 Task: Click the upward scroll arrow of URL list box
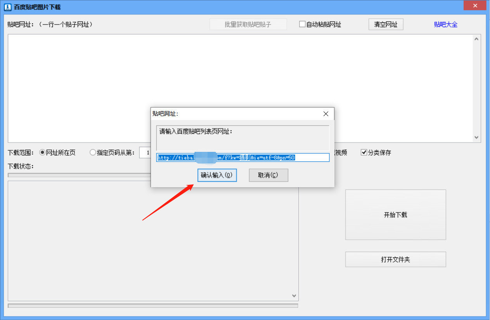click(x=476, y=38)
